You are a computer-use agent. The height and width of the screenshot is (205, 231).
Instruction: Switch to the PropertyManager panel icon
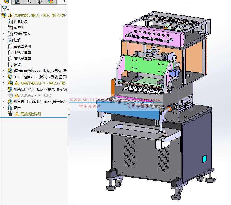(x=17, y=2)
